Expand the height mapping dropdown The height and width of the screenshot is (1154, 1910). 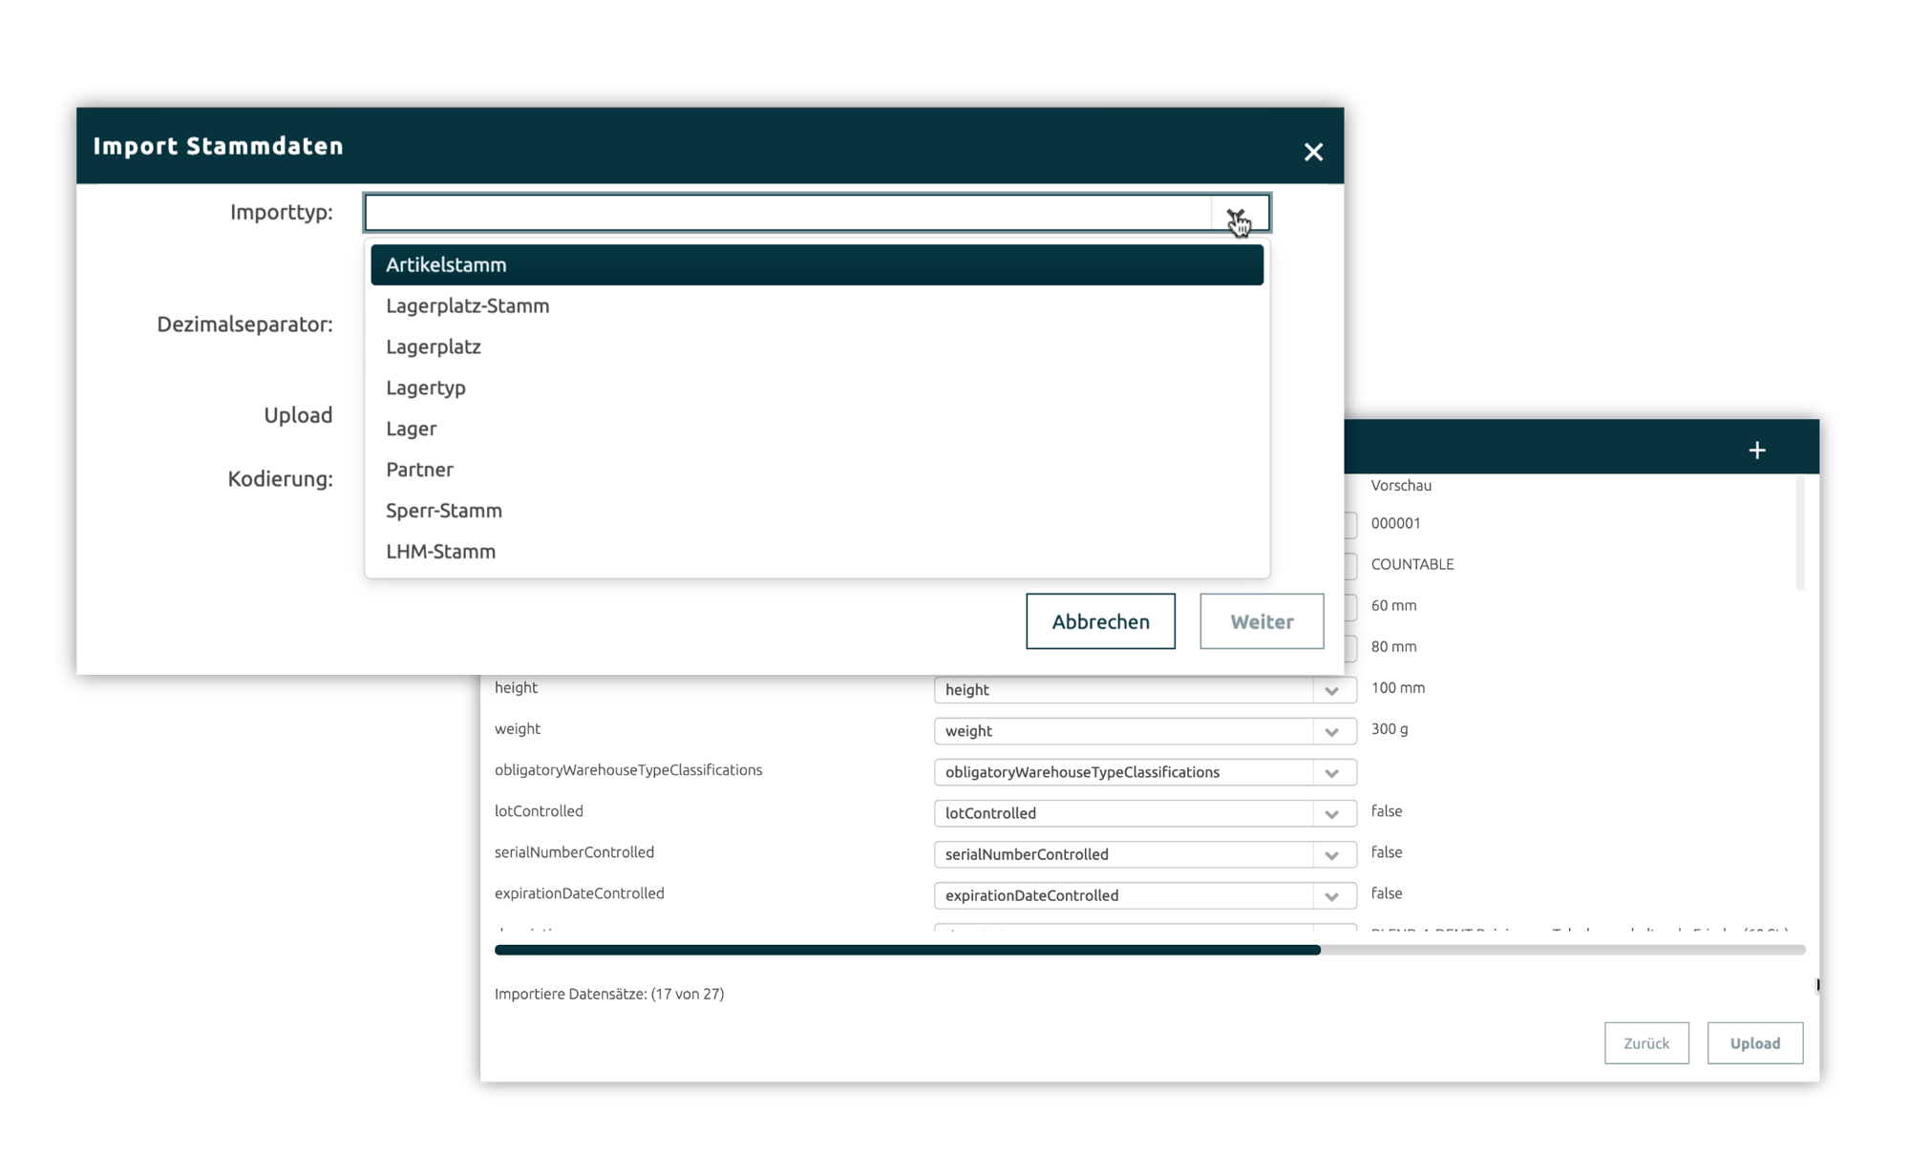pyautogui.click(x=1332, y=690)
